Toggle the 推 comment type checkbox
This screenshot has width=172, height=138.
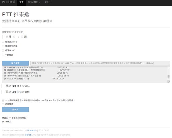(x=7, y=37)
